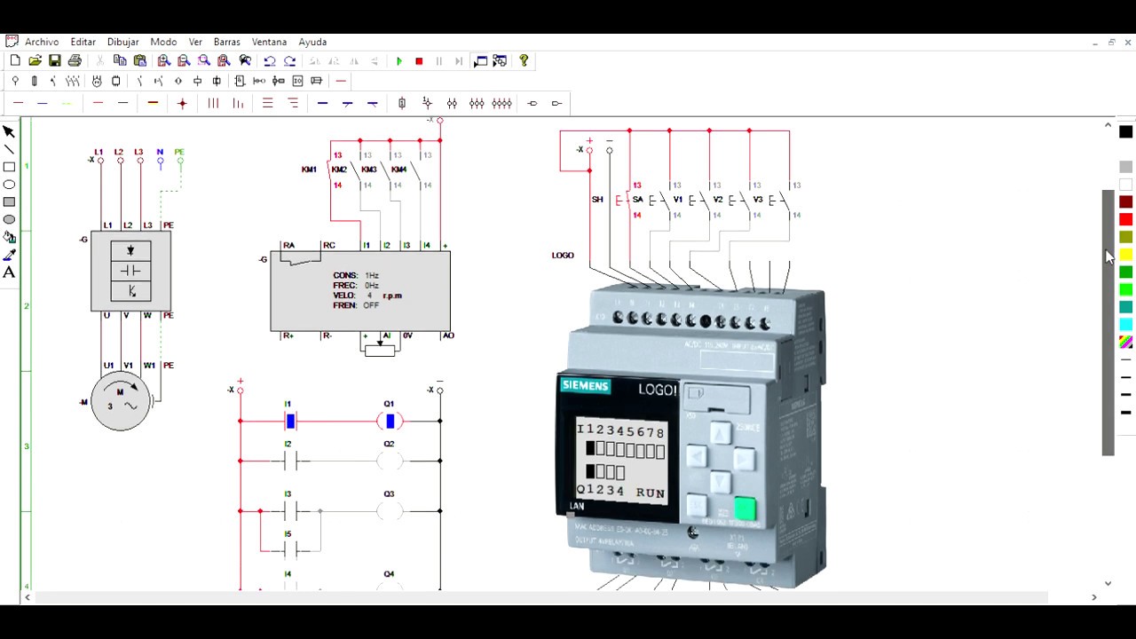Pick the cyan color swatch
Viewport: 1136px width, 639px height.
[1125, 325]
